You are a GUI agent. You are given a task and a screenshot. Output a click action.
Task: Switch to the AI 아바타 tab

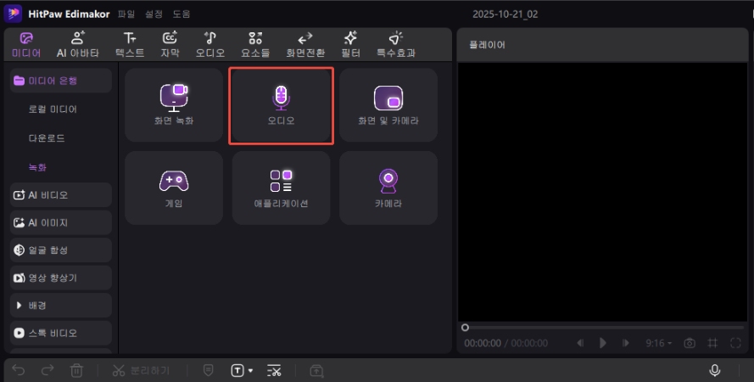pos(77,45)
